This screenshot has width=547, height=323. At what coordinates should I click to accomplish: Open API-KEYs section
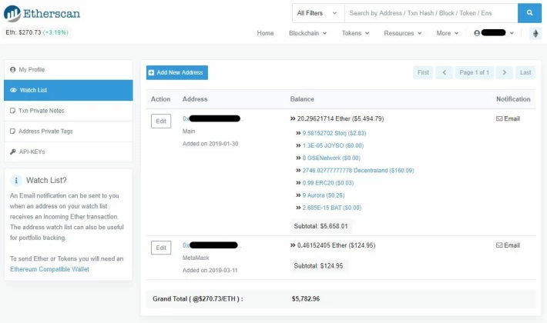tap(69, 152)
